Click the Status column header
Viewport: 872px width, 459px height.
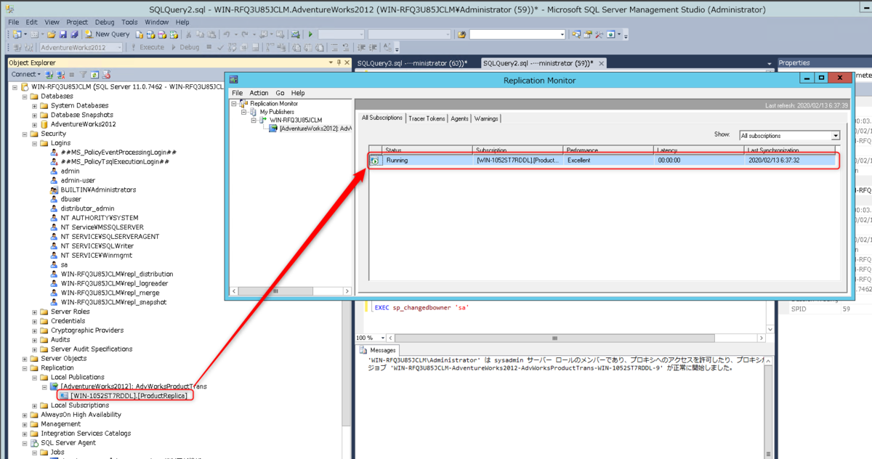coord(427,150)
